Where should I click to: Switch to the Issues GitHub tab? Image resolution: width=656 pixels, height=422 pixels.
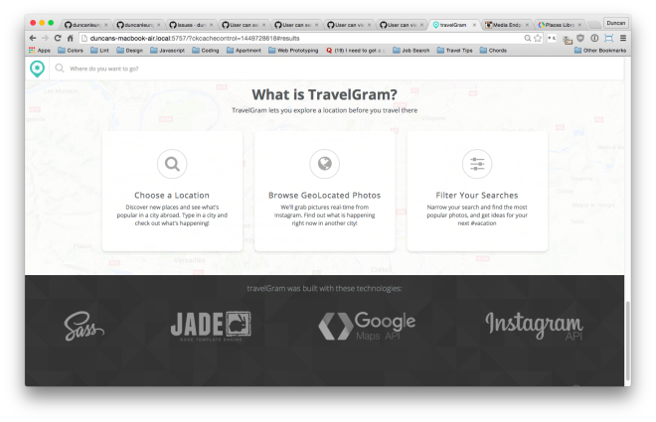click(191, 25)
